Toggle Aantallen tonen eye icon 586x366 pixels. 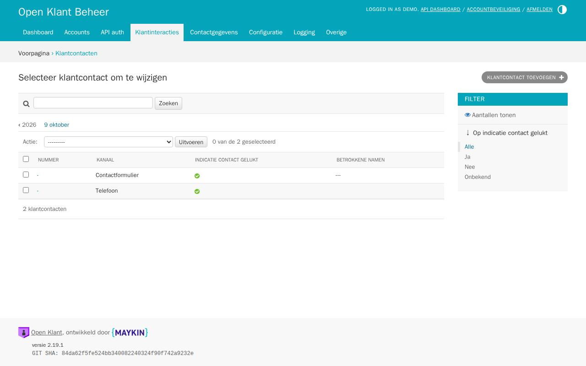(467, 115)
